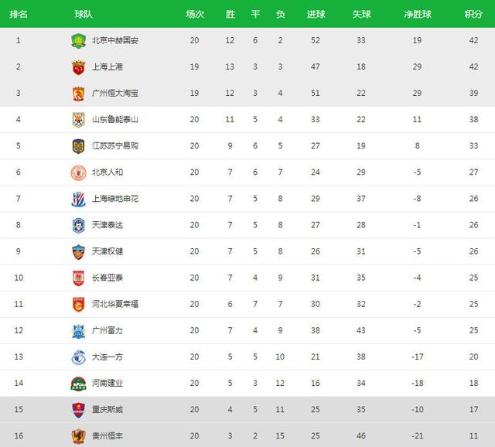Open the 天津泰达 club logo
This screenshot has height=447, width=495.
click(78, 225)
